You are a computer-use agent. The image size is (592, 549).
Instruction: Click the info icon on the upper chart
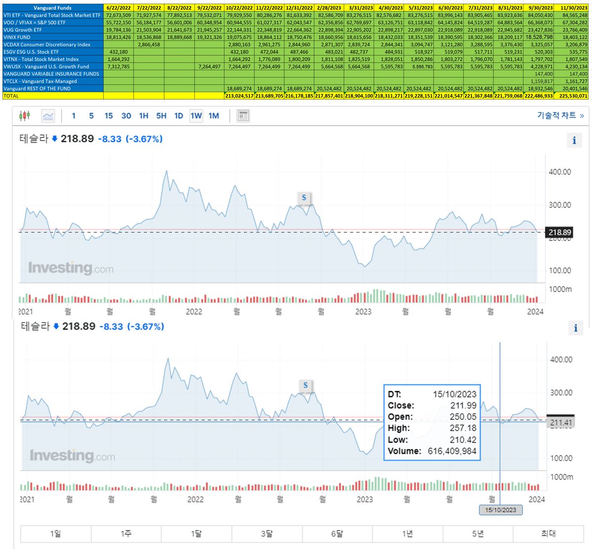coord(574,141)
